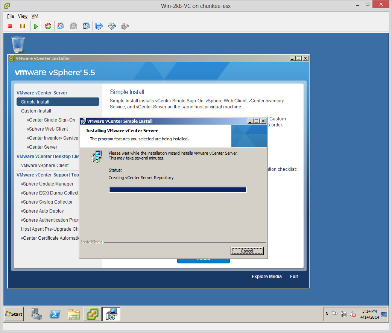Select vSphere Update Manager in list
The height and width of the screenshot is (333, 392).
pos(47,184)
